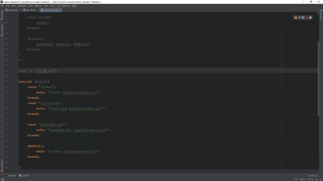Click the switch keyword in code
Screen dimensions: 323x181
tap(25, 81)
